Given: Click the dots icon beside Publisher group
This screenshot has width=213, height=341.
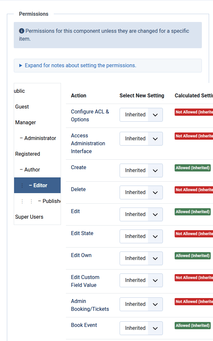Looking at the screenshot, I should point(27,201).
